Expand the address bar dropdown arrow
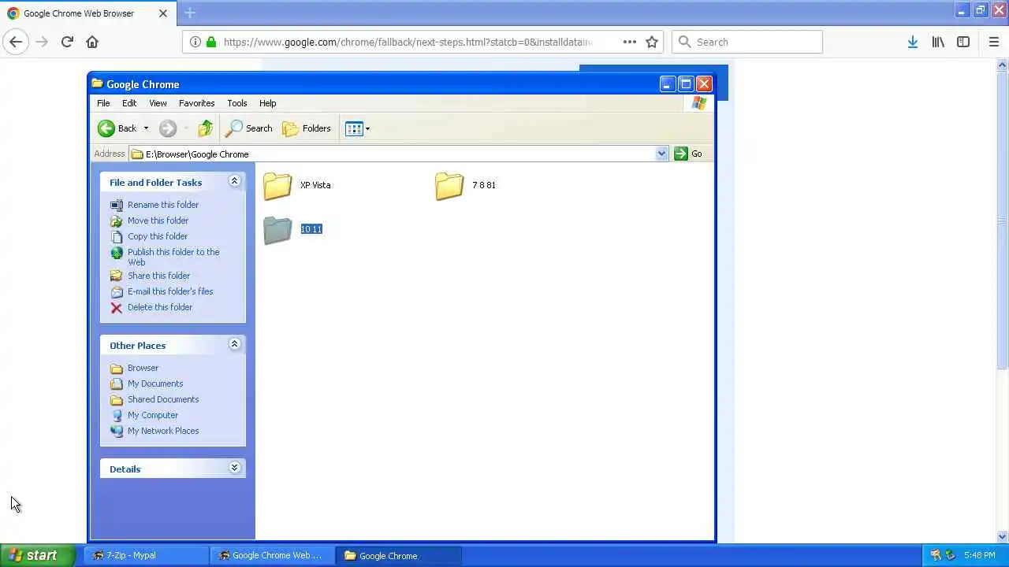The width and height of the screenshot is (1009, 567). click(661, 154)
